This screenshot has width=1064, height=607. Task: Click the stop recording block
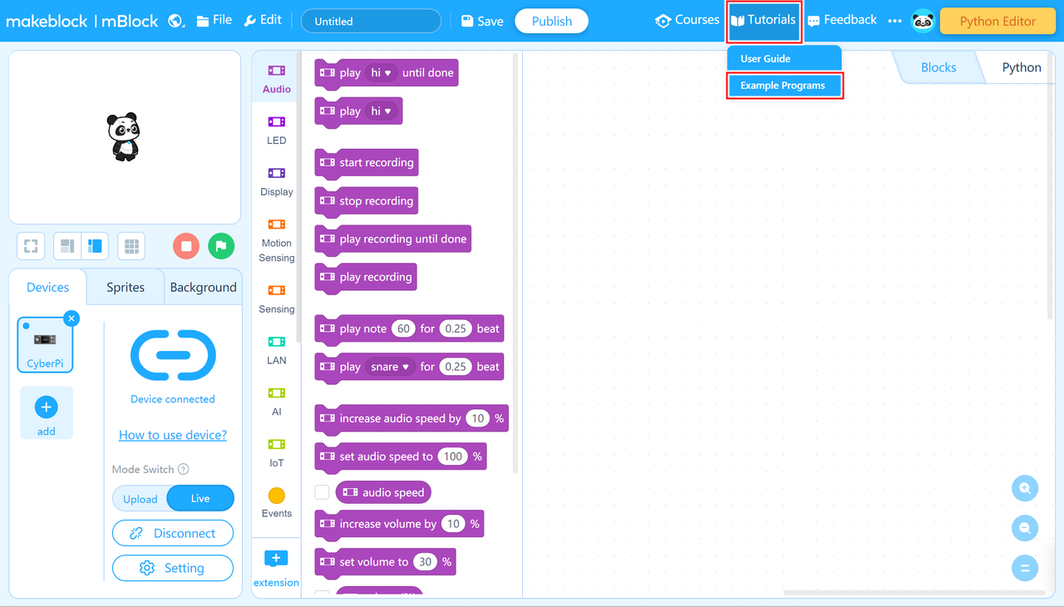(367, 201)
